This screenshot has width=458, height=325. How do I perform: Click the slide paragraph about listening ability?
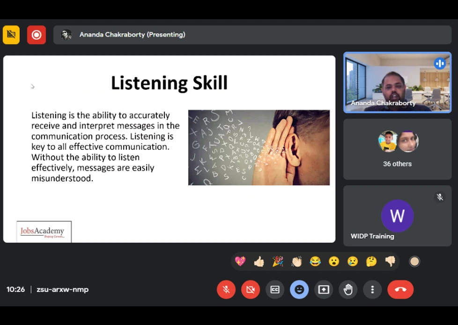pyautogui.click(x=105, y=147)
